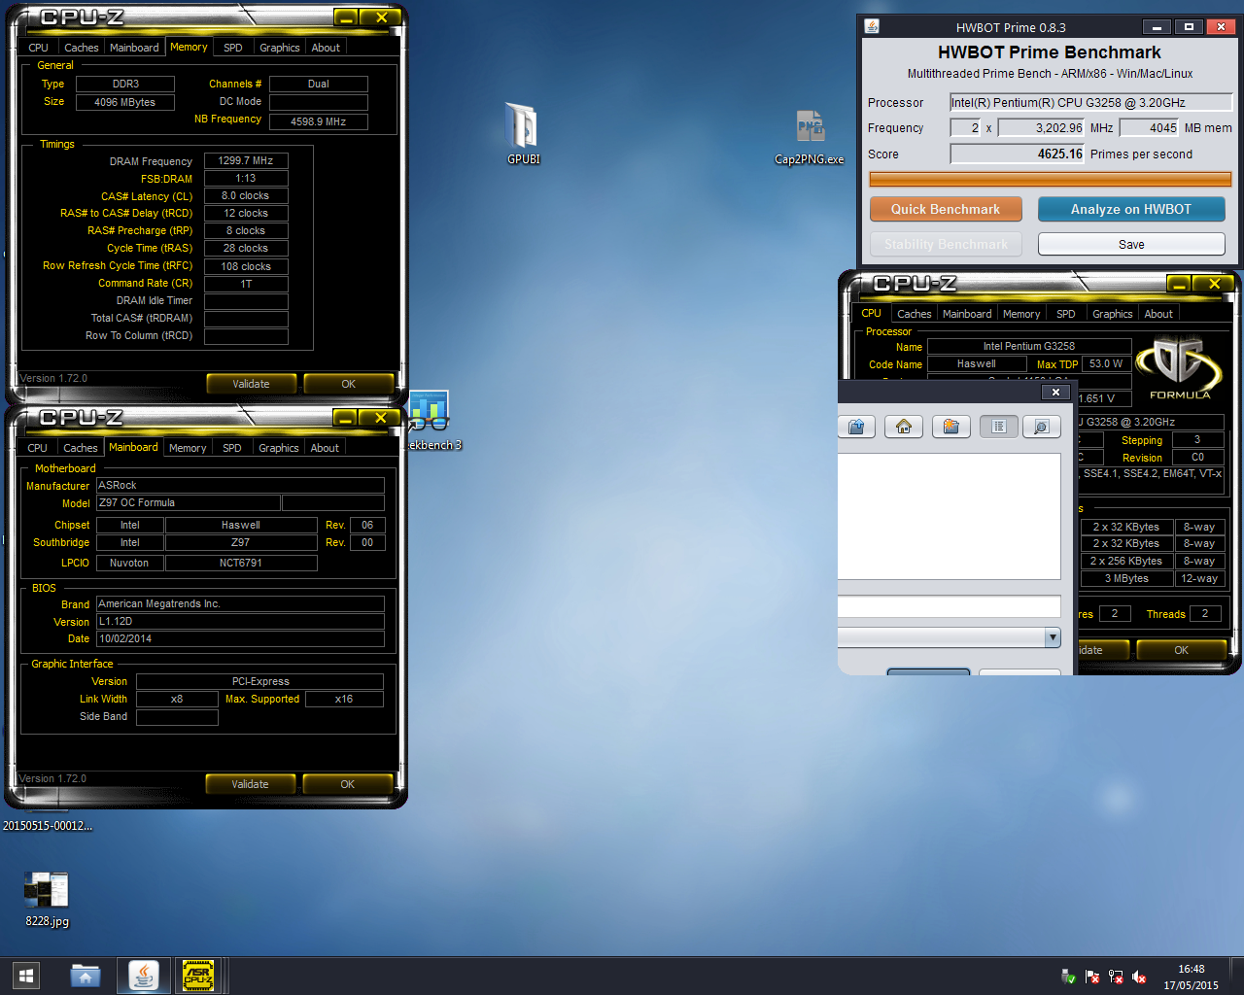Minimize the Memory CPU-Z window
Screen dimensions: 1244x995
[346, 17]
